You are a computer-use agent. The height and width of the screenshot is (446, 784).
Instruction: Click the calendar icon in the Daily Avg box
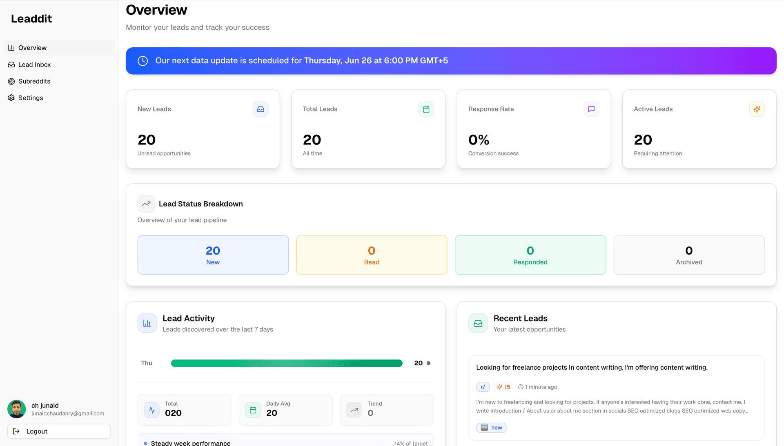click(x=252, y=410)
